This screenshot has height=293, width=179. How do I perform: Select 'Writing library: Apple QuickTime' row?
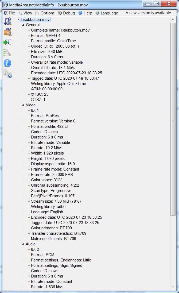tap(59, 84)
